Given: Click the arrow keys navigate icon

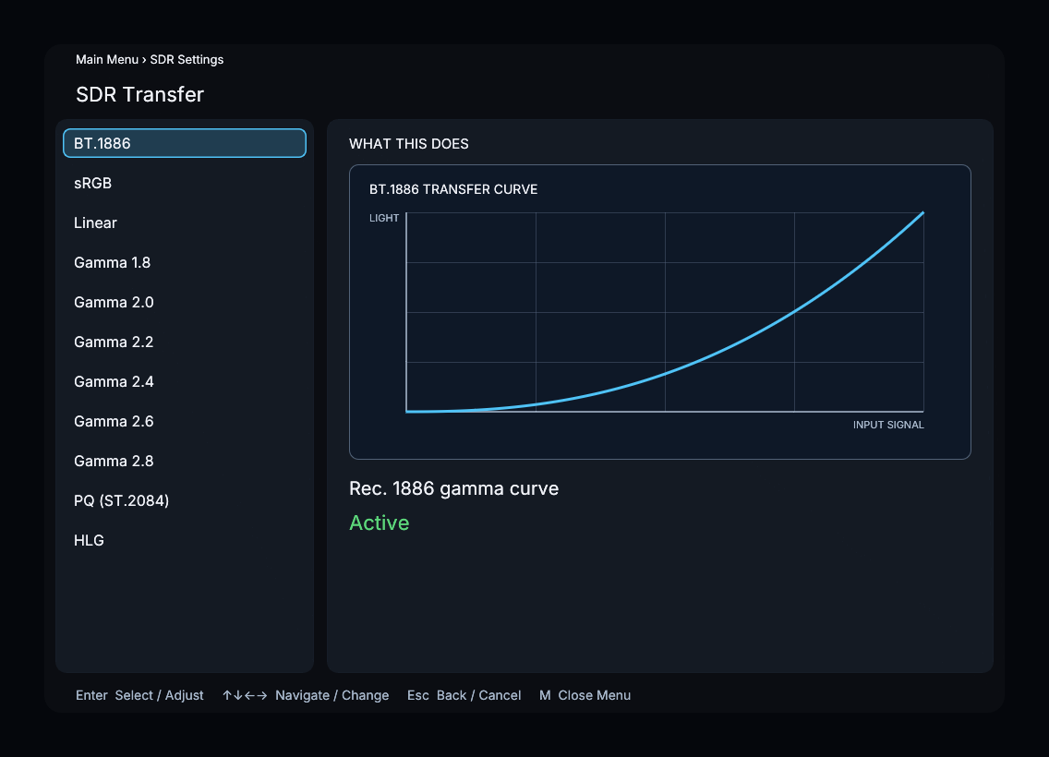Looking at the screenshot, I should coord(245,695).
